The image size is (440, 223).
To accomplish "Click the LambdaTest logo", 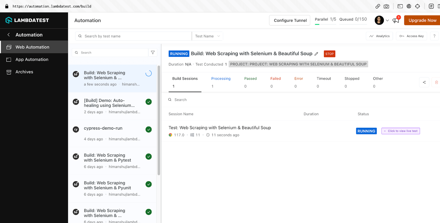I will (27, 20).
